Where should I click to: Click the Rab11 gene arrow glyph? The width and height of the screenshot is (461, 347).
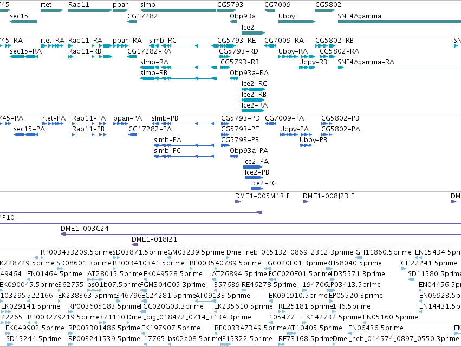tap(90, 10)
